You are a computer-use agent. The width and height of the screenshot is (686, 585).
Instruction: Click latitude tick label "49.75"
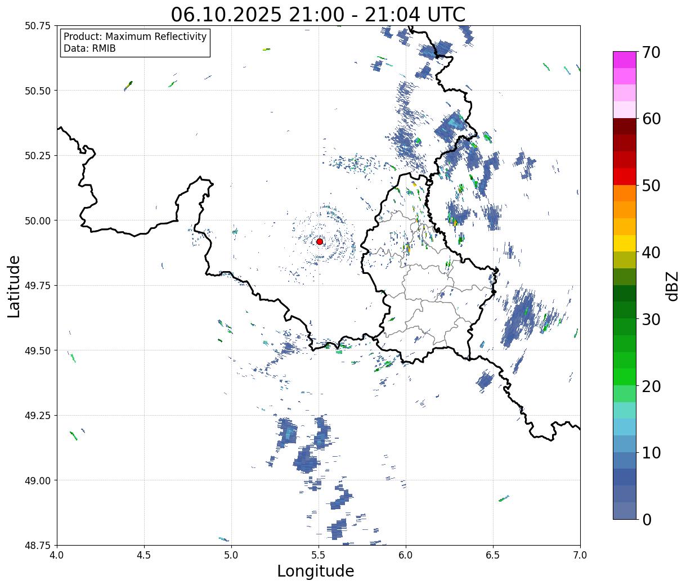point(37,286)
